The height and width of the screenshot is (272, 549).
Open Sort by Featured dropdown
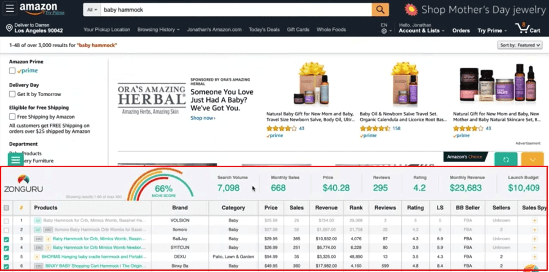pyautogui.click(x=521, y=45)
